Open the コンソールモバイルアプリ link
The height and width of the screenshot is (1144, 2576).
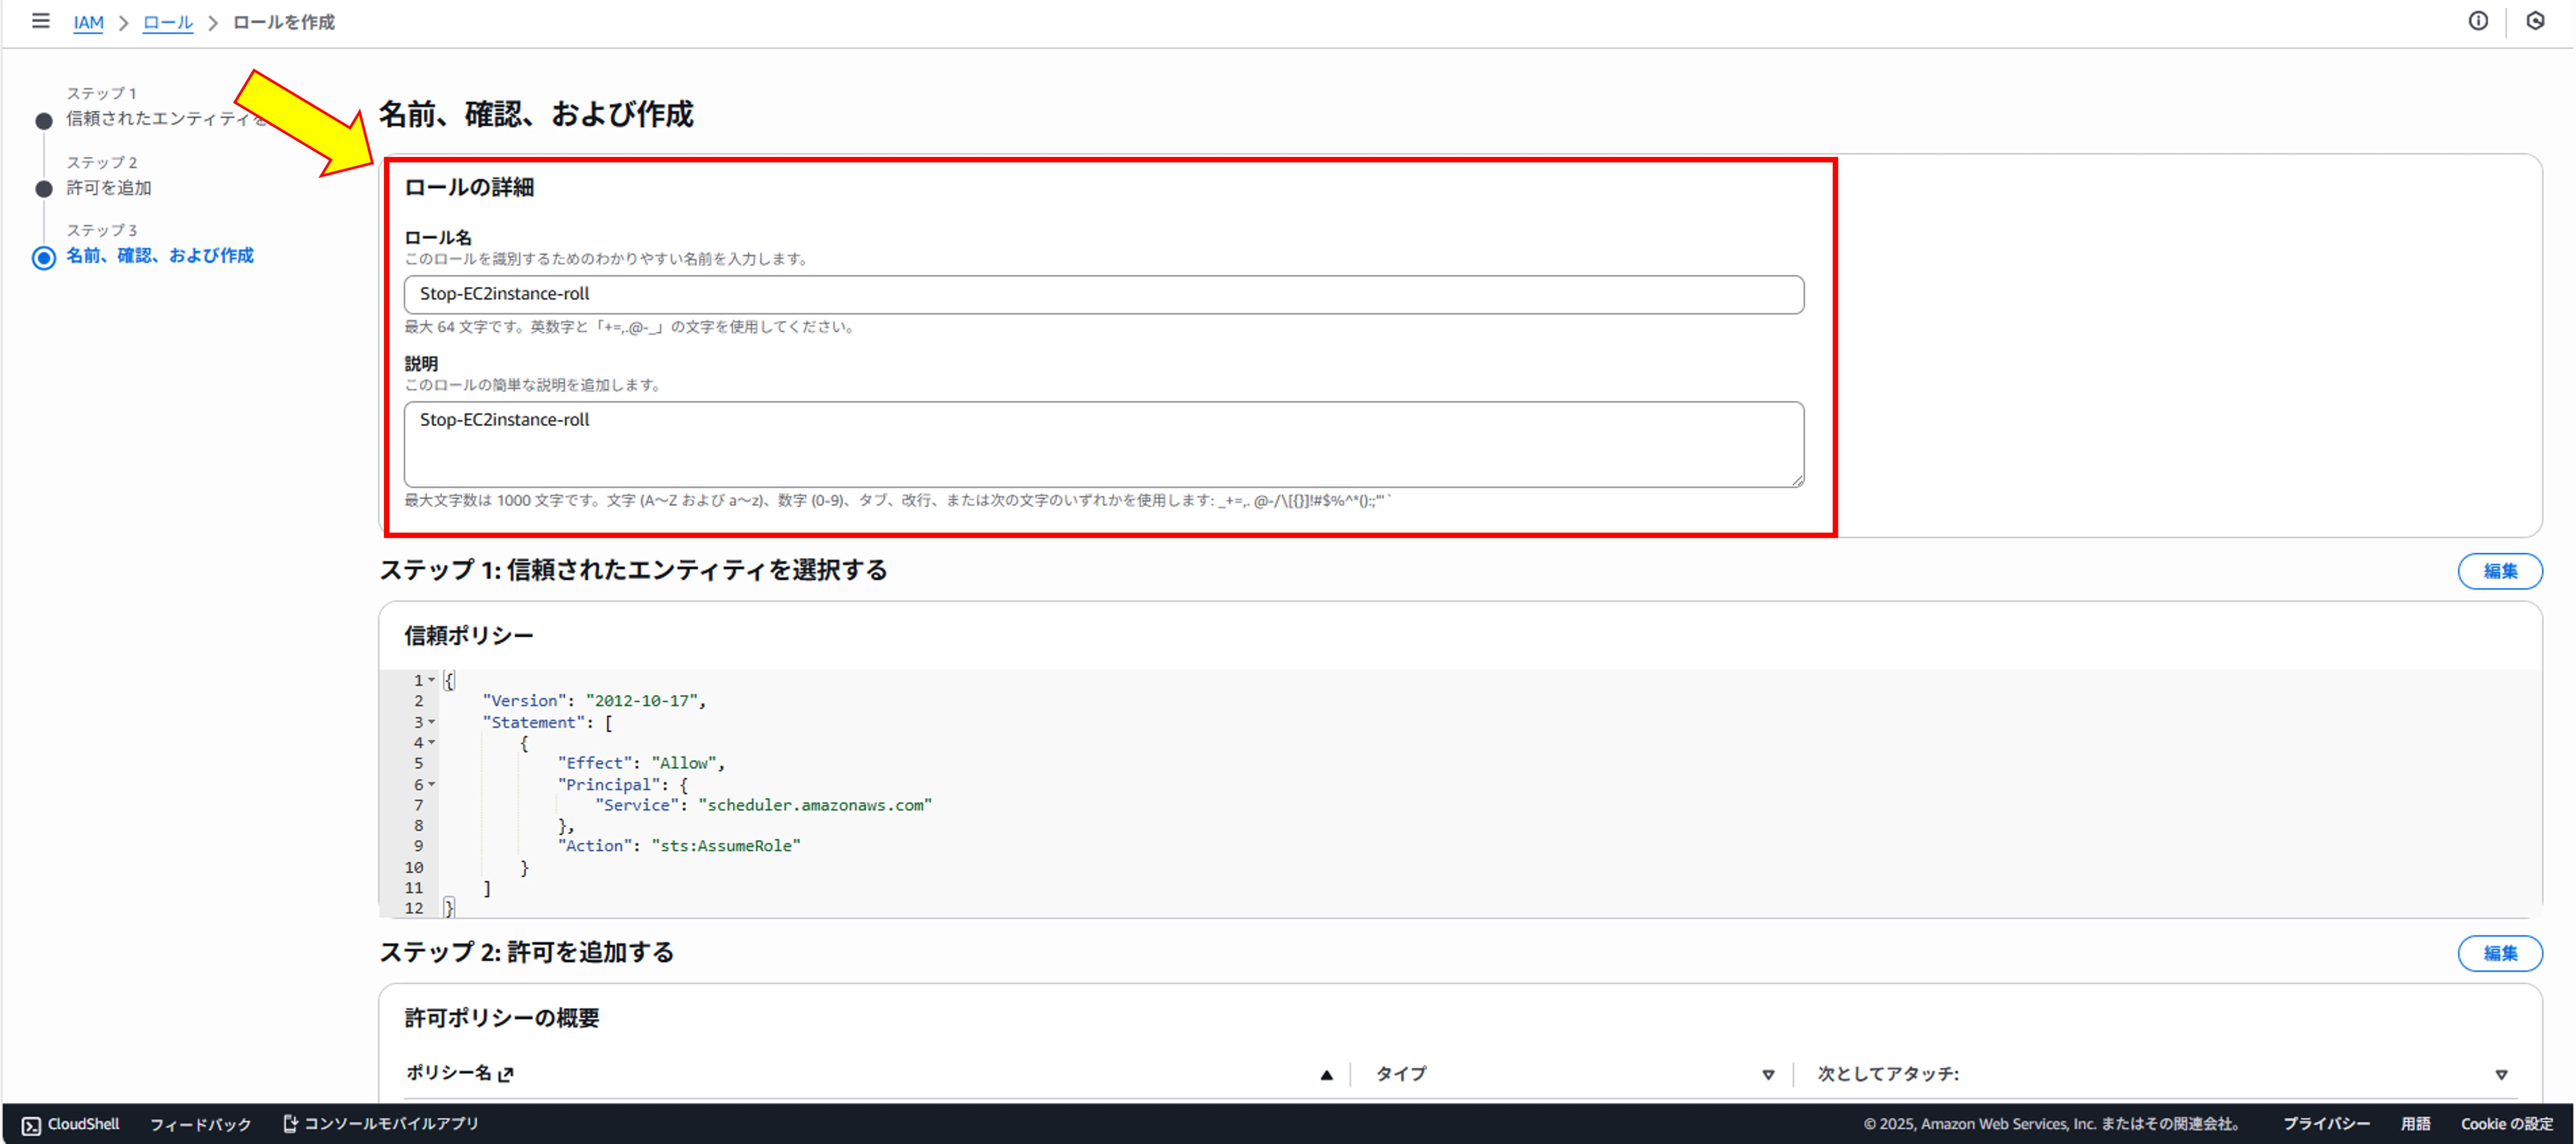[381, 1124]
